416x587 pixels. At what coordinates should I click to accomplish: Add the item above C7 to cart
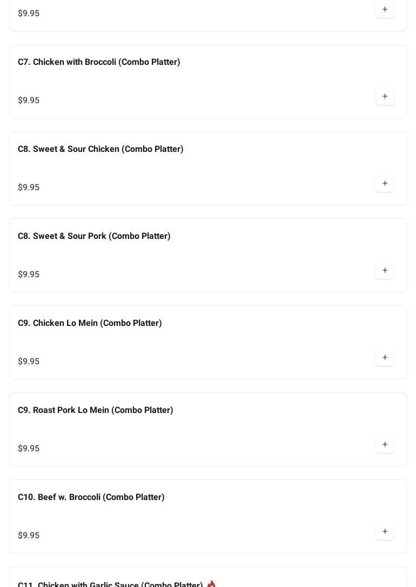[385, 9]
